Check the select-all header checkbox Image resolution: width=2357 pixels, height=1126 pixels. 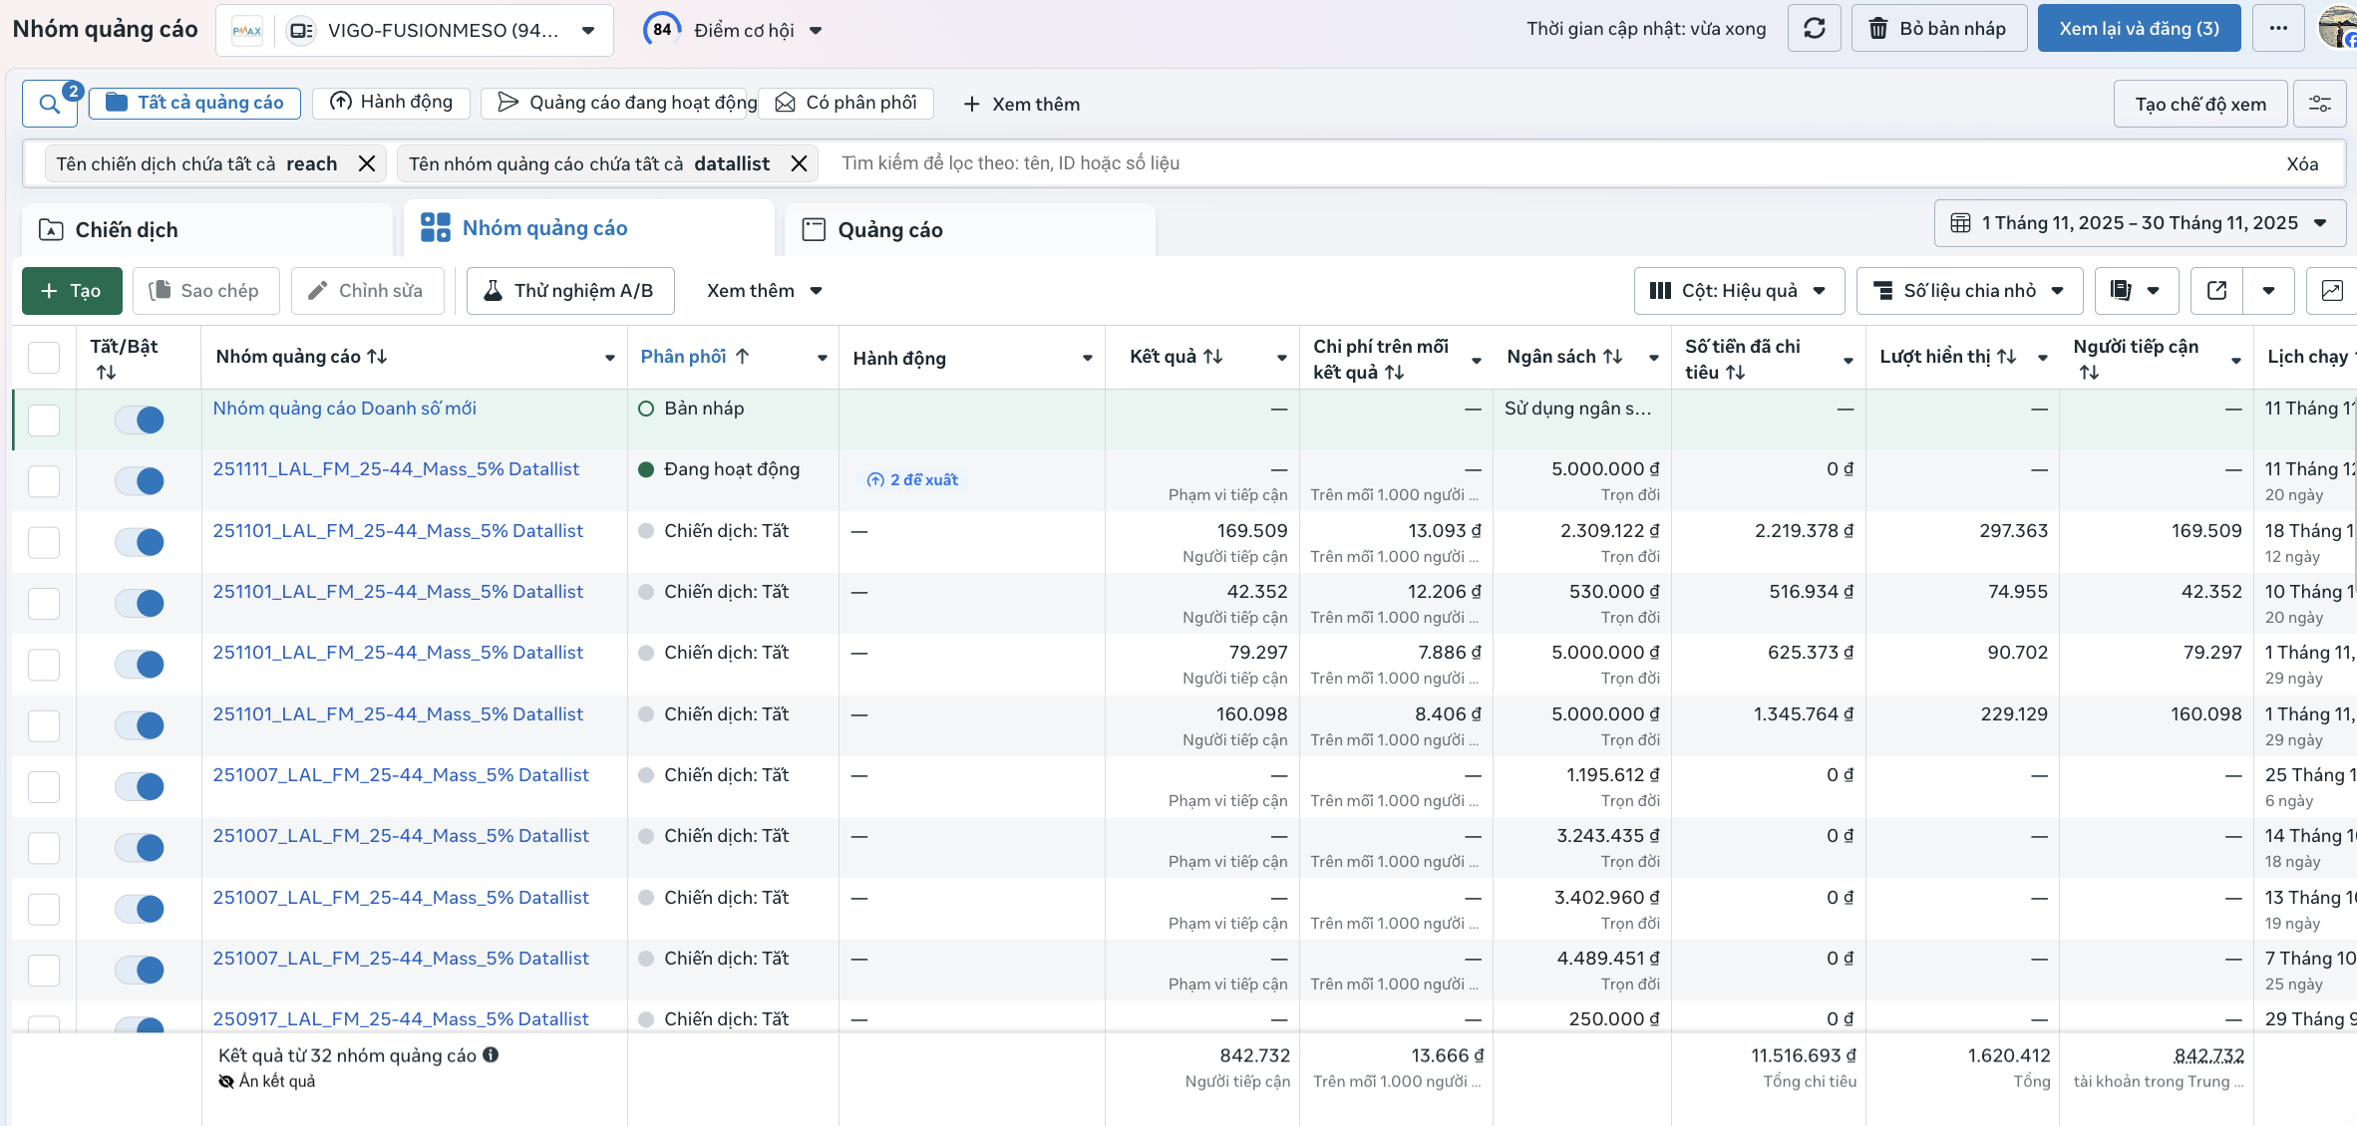[44, 357]
